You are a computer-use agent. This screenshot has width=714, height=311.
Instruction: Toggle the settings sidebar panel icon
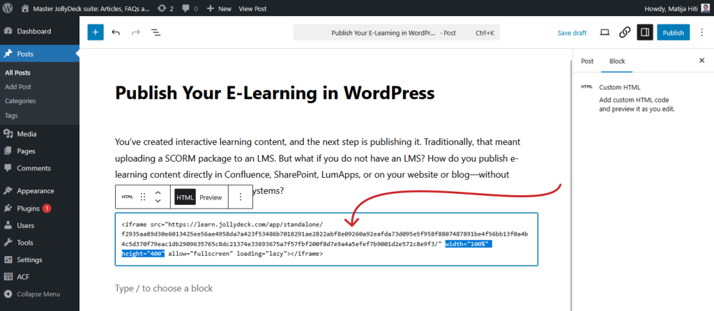click(645, 32)
